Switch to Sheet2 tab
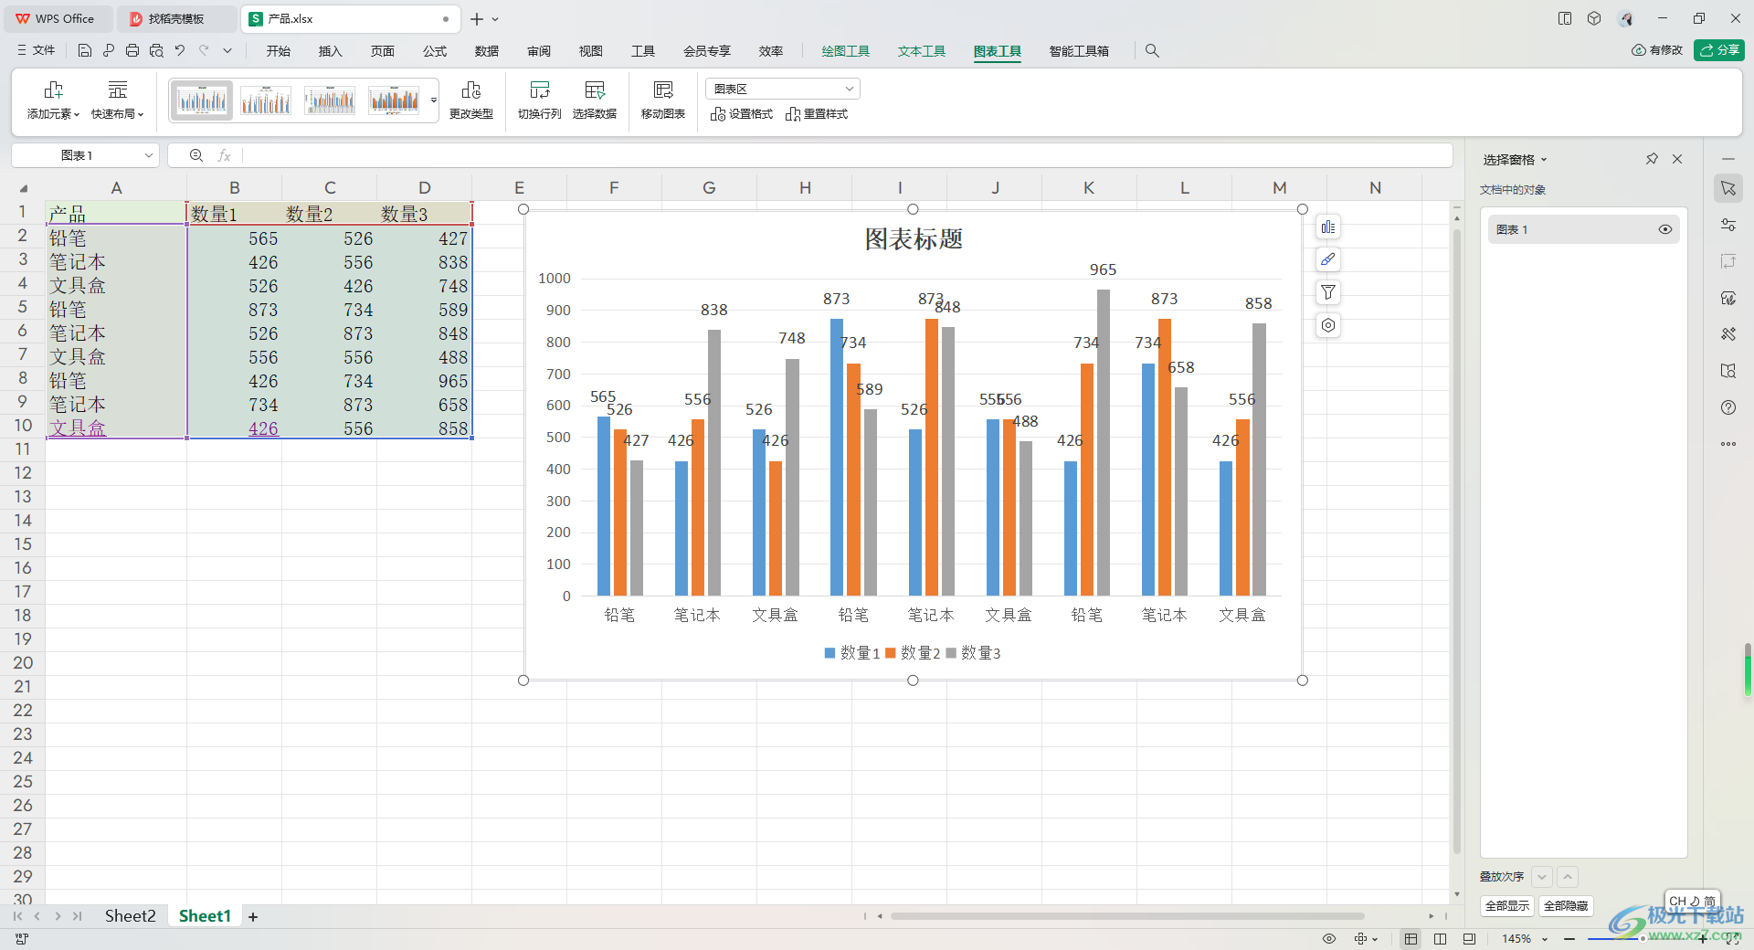This screenshot has width=1754, height=950. point(130,916)
